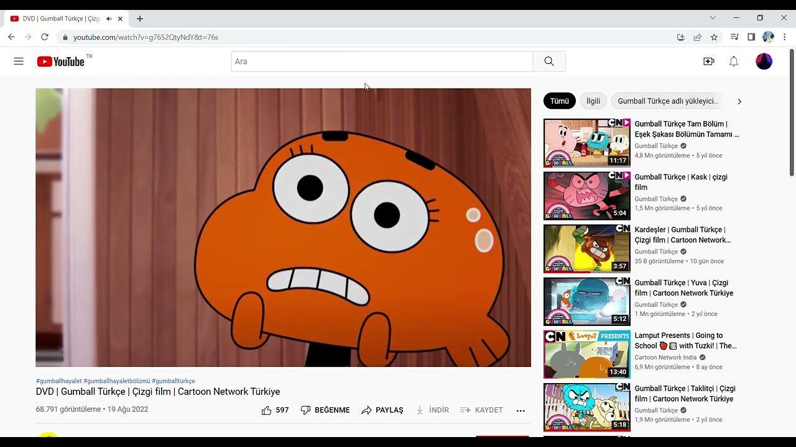Open the Lamput Presents Going to School title
The image size is (796, 447).
click(x=685, y=340)
